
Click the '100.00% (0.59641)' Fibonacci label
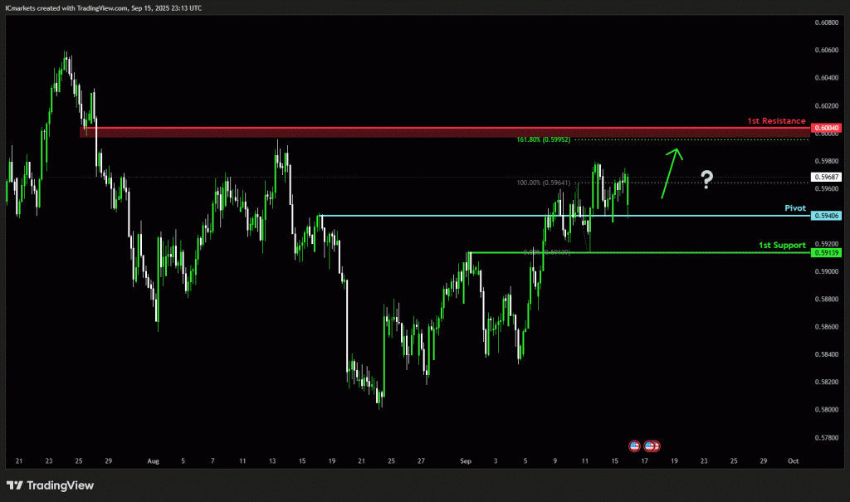543,183
